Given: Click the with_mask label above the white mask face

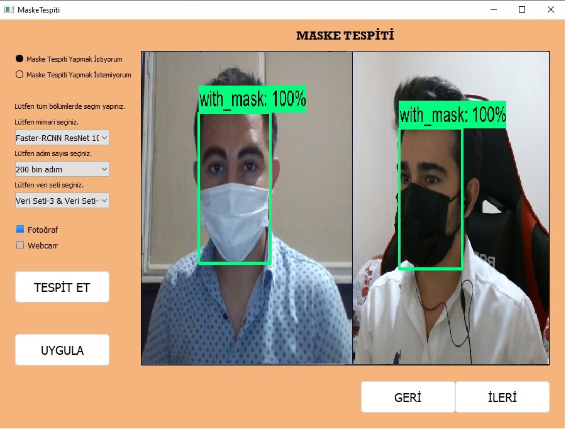Looking at the screenshot, I should pos(252,99).
